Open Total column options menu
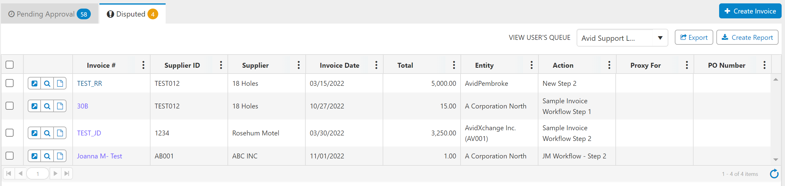This screenshot has width=785, height=186. pos(454,65)
